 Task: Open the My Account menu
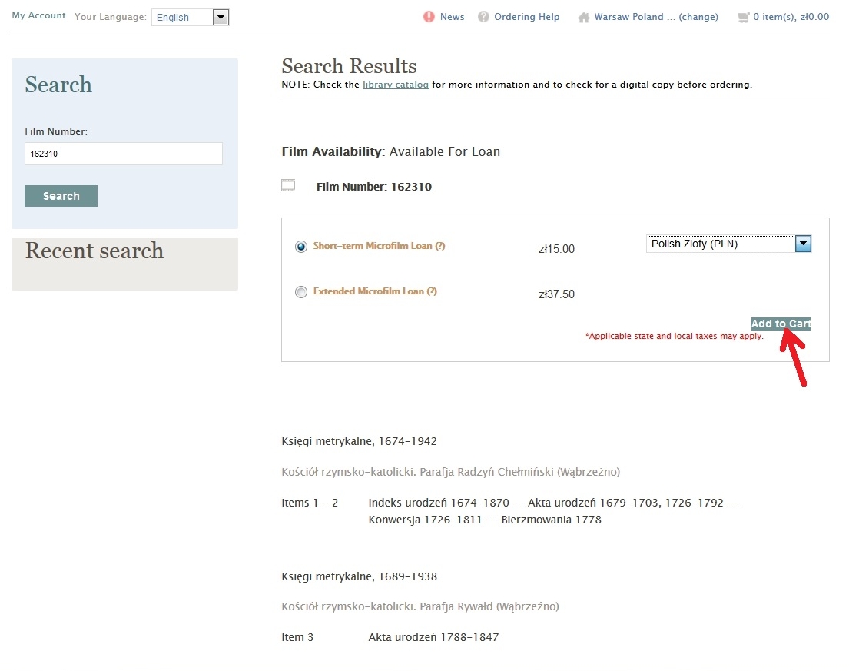[x=38, y=15]
